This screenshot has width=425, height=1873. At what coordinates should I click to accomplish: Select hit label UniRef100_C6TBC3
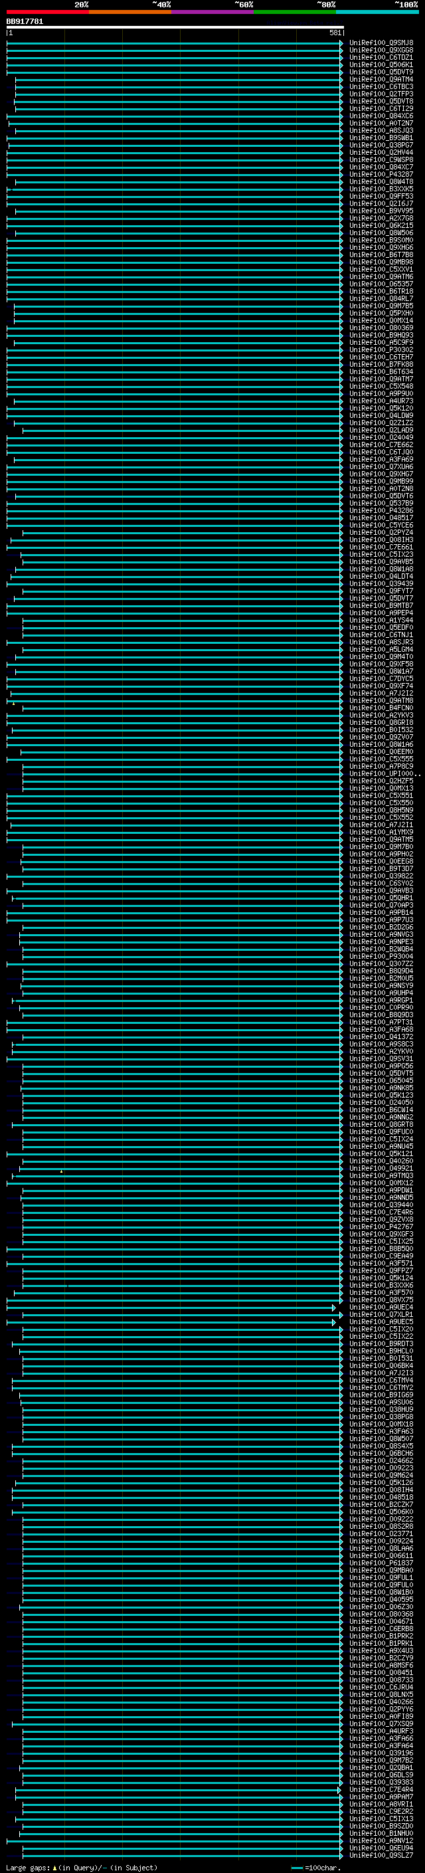click(x=381, y=86)
